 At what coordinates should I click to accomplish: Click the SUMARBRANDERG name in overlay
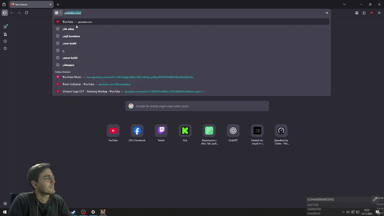pyautogui.click(x=320, y=199)
